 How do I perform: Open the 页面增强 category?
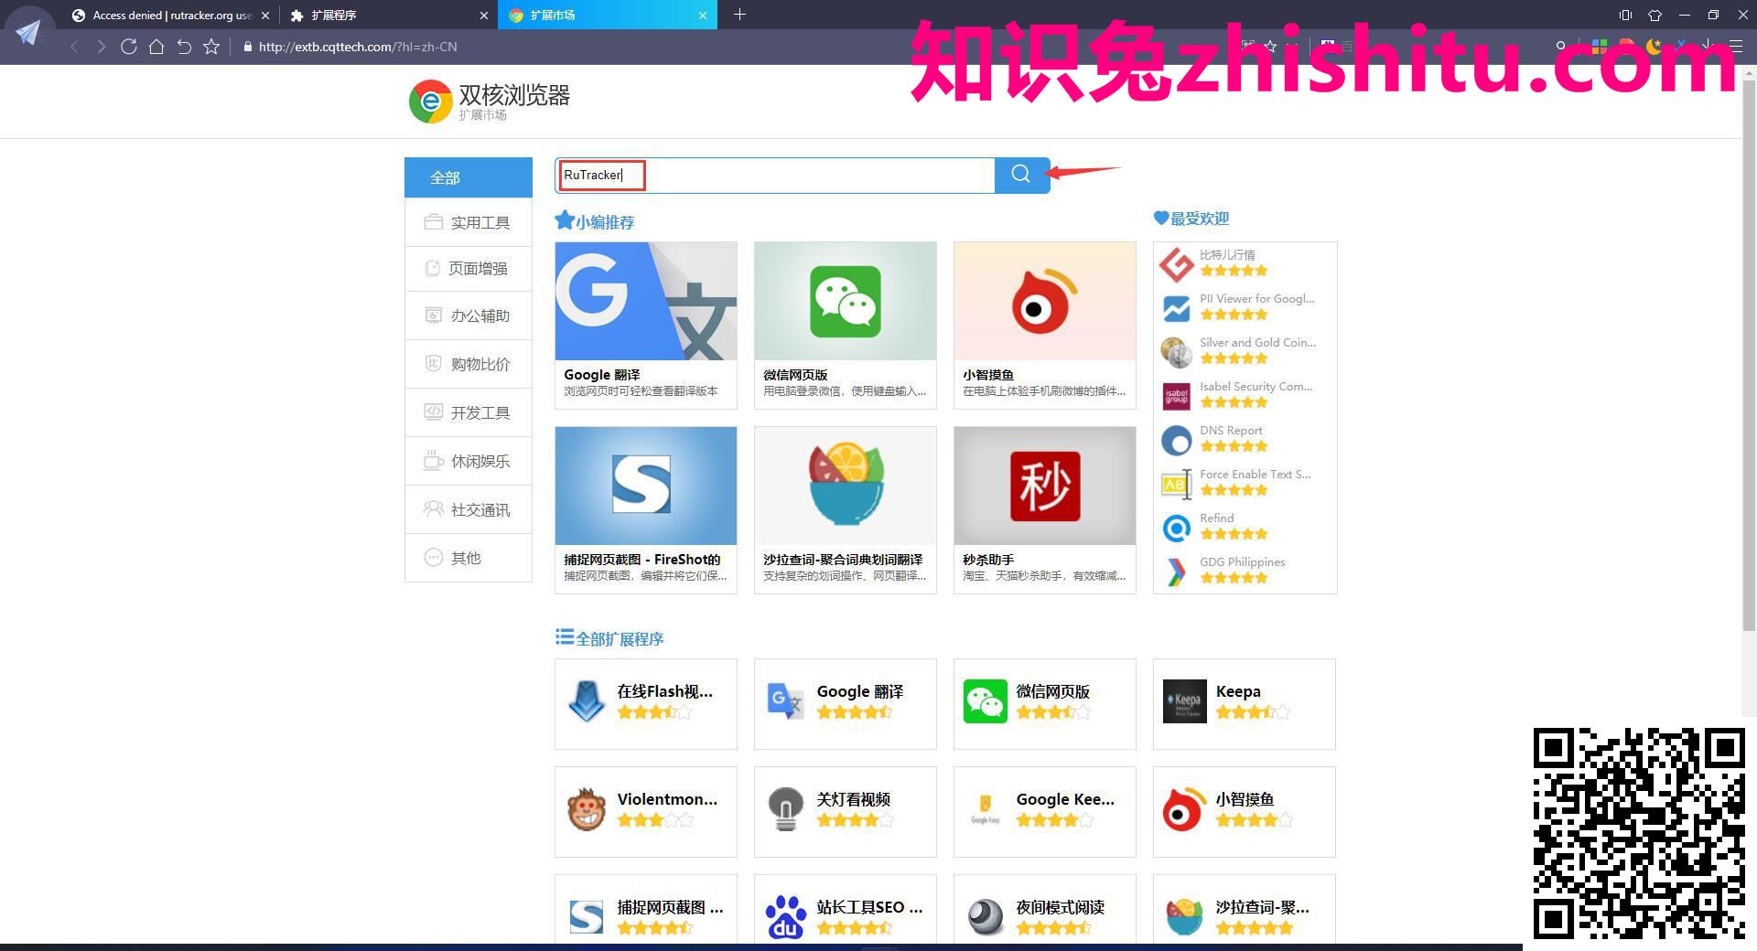468,268
